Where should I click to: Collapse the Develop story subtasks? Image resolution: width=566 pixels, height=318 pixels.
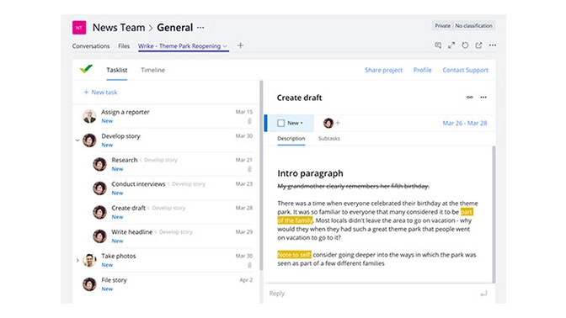(x=77, y=140)
